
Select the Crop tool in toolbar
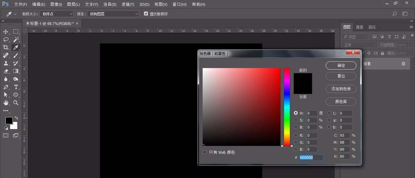pos(6,48)
